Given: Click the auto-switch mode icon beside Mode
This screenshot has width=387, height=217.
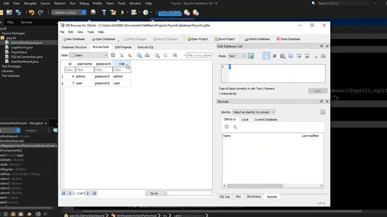Looking at the screenshot, I should click(x=251, y=56).
